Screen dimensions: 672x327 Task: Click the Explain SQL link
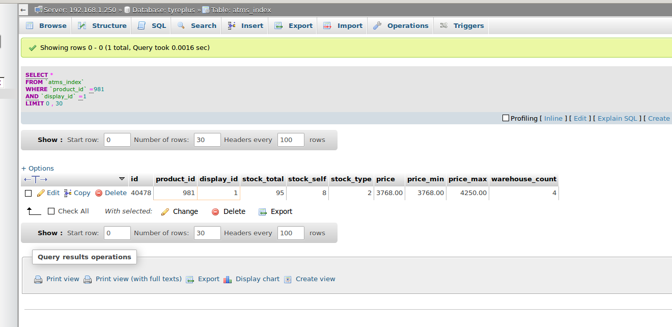click(617, 118)
